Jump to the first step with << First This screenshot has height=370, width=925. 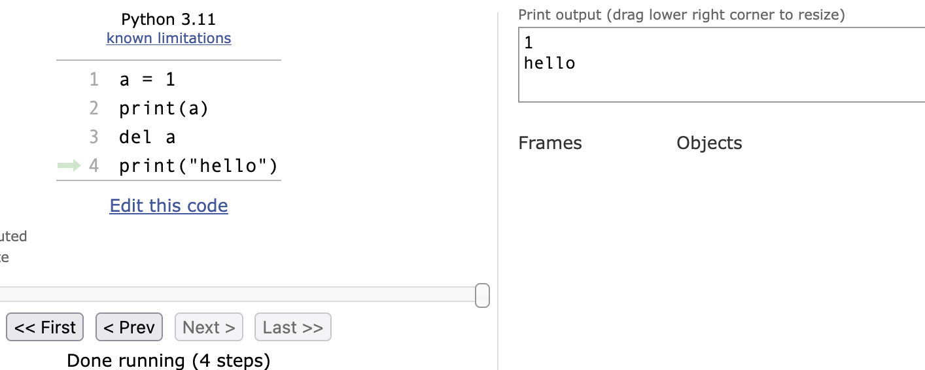click(x=45, y=328)
